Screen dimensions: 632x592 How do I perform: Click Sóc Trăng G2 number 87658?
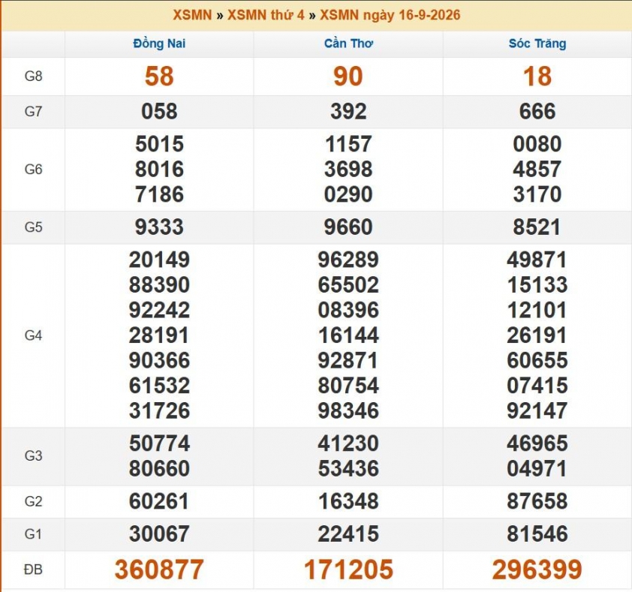click(x=537, y=501)
